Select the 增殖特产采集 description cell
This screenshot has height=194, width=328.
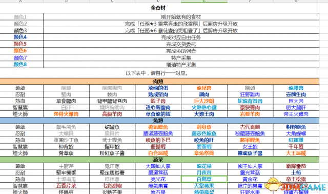point(181,65)
